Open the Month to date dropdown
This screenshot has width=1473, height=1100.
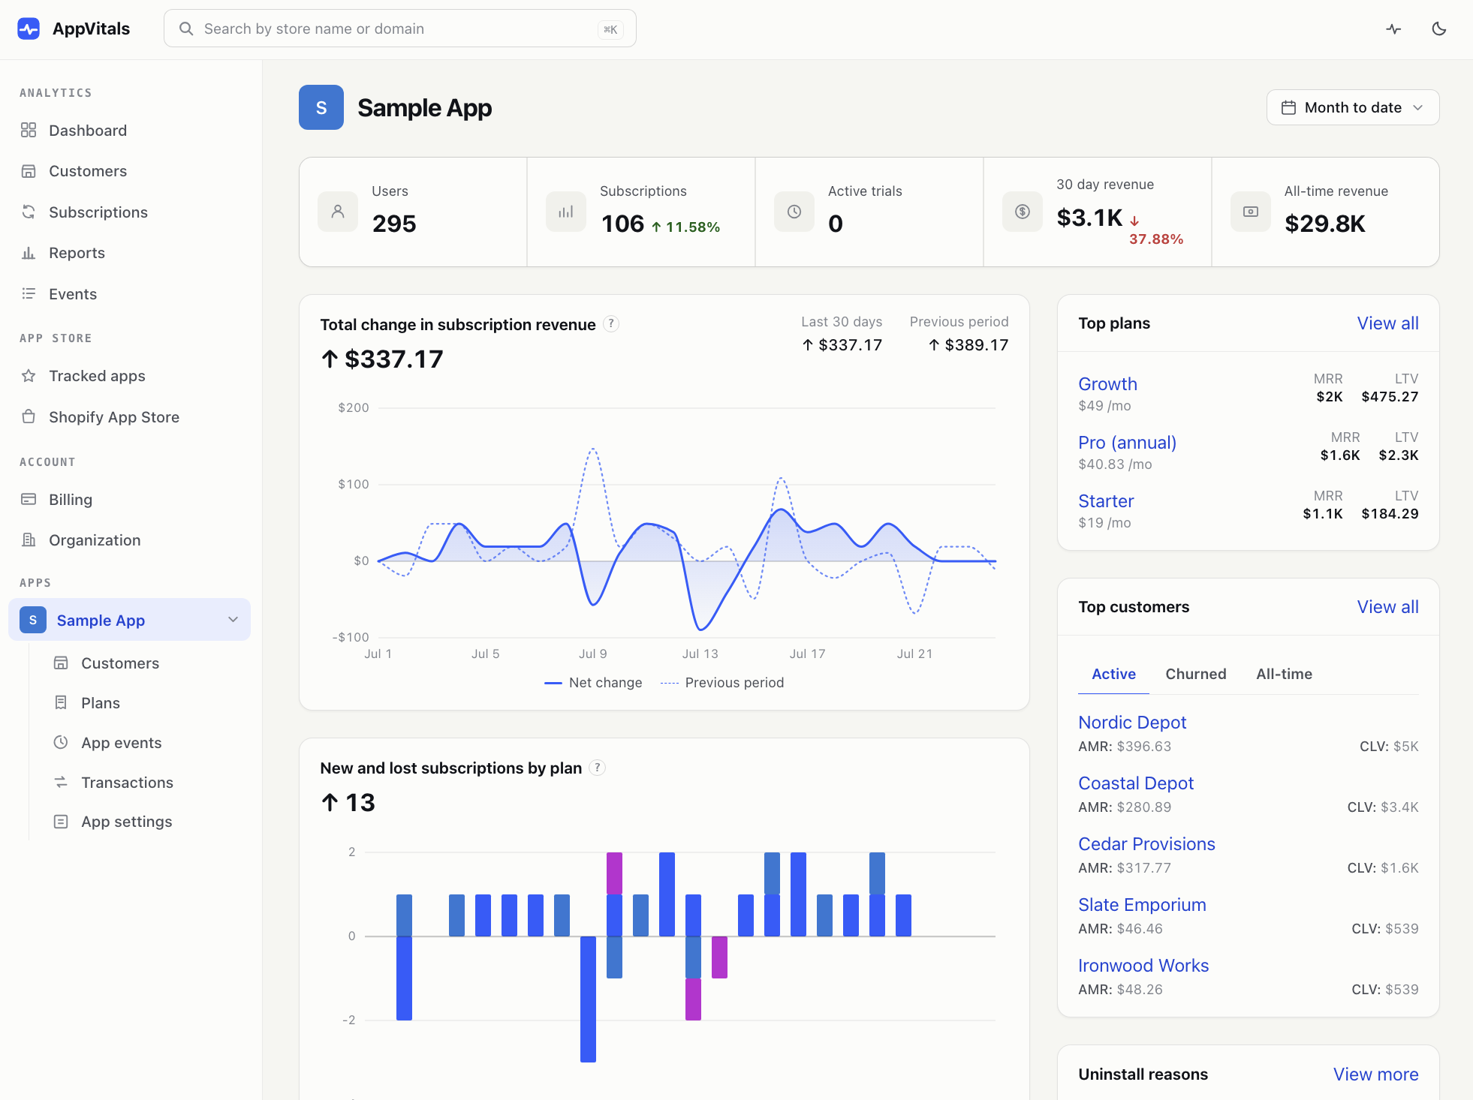point(1352,107)
